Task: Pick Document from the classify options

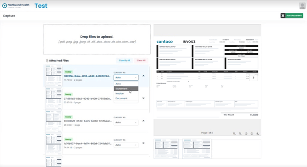Action: point(126,98)
